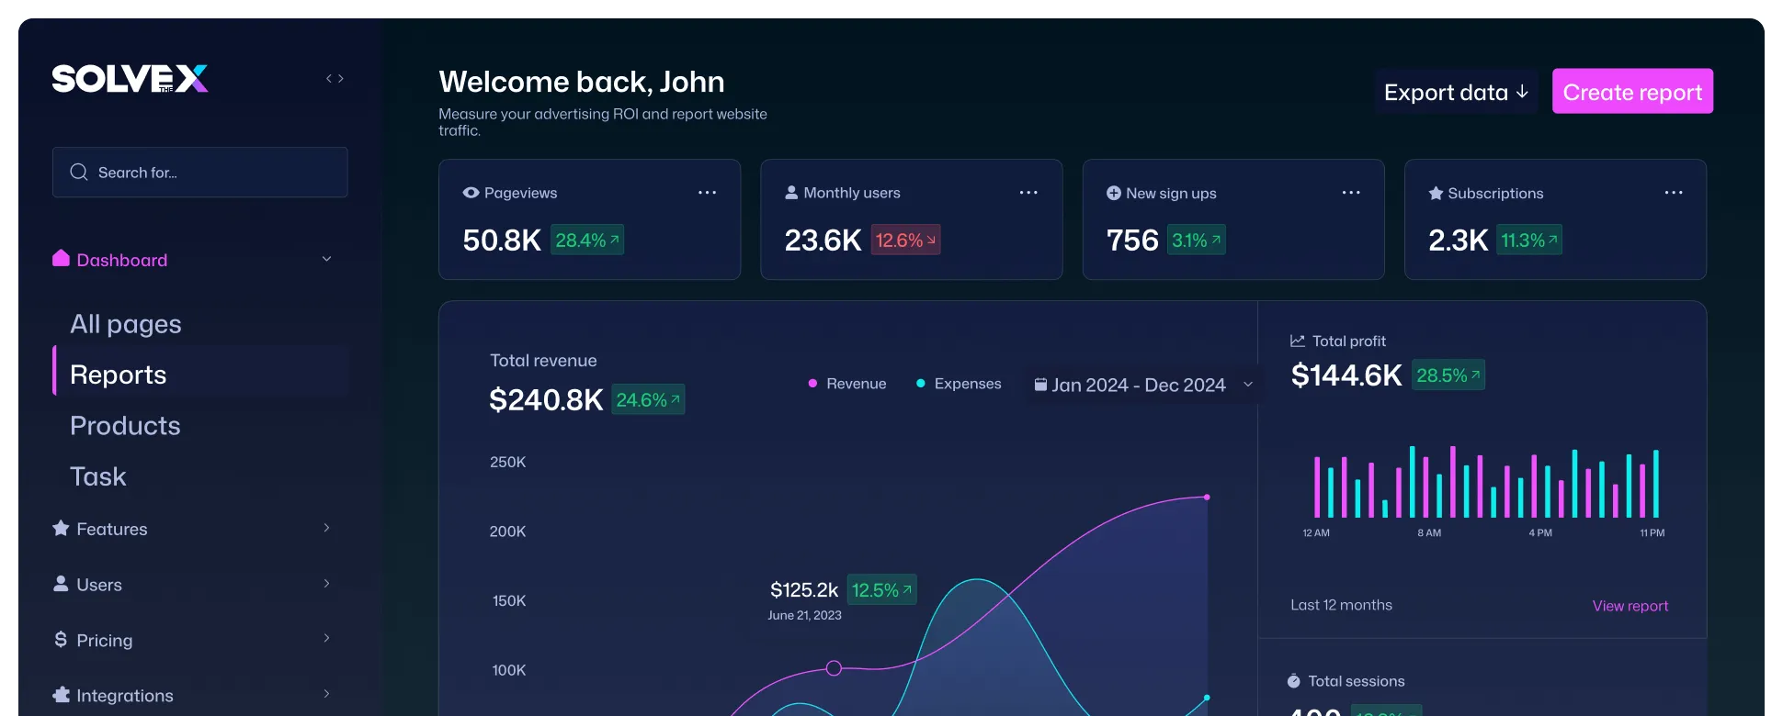Open Monthly users card options menu
Image resolution: width=1783 pixels, height=716 pixels.
coord(1028,193)
